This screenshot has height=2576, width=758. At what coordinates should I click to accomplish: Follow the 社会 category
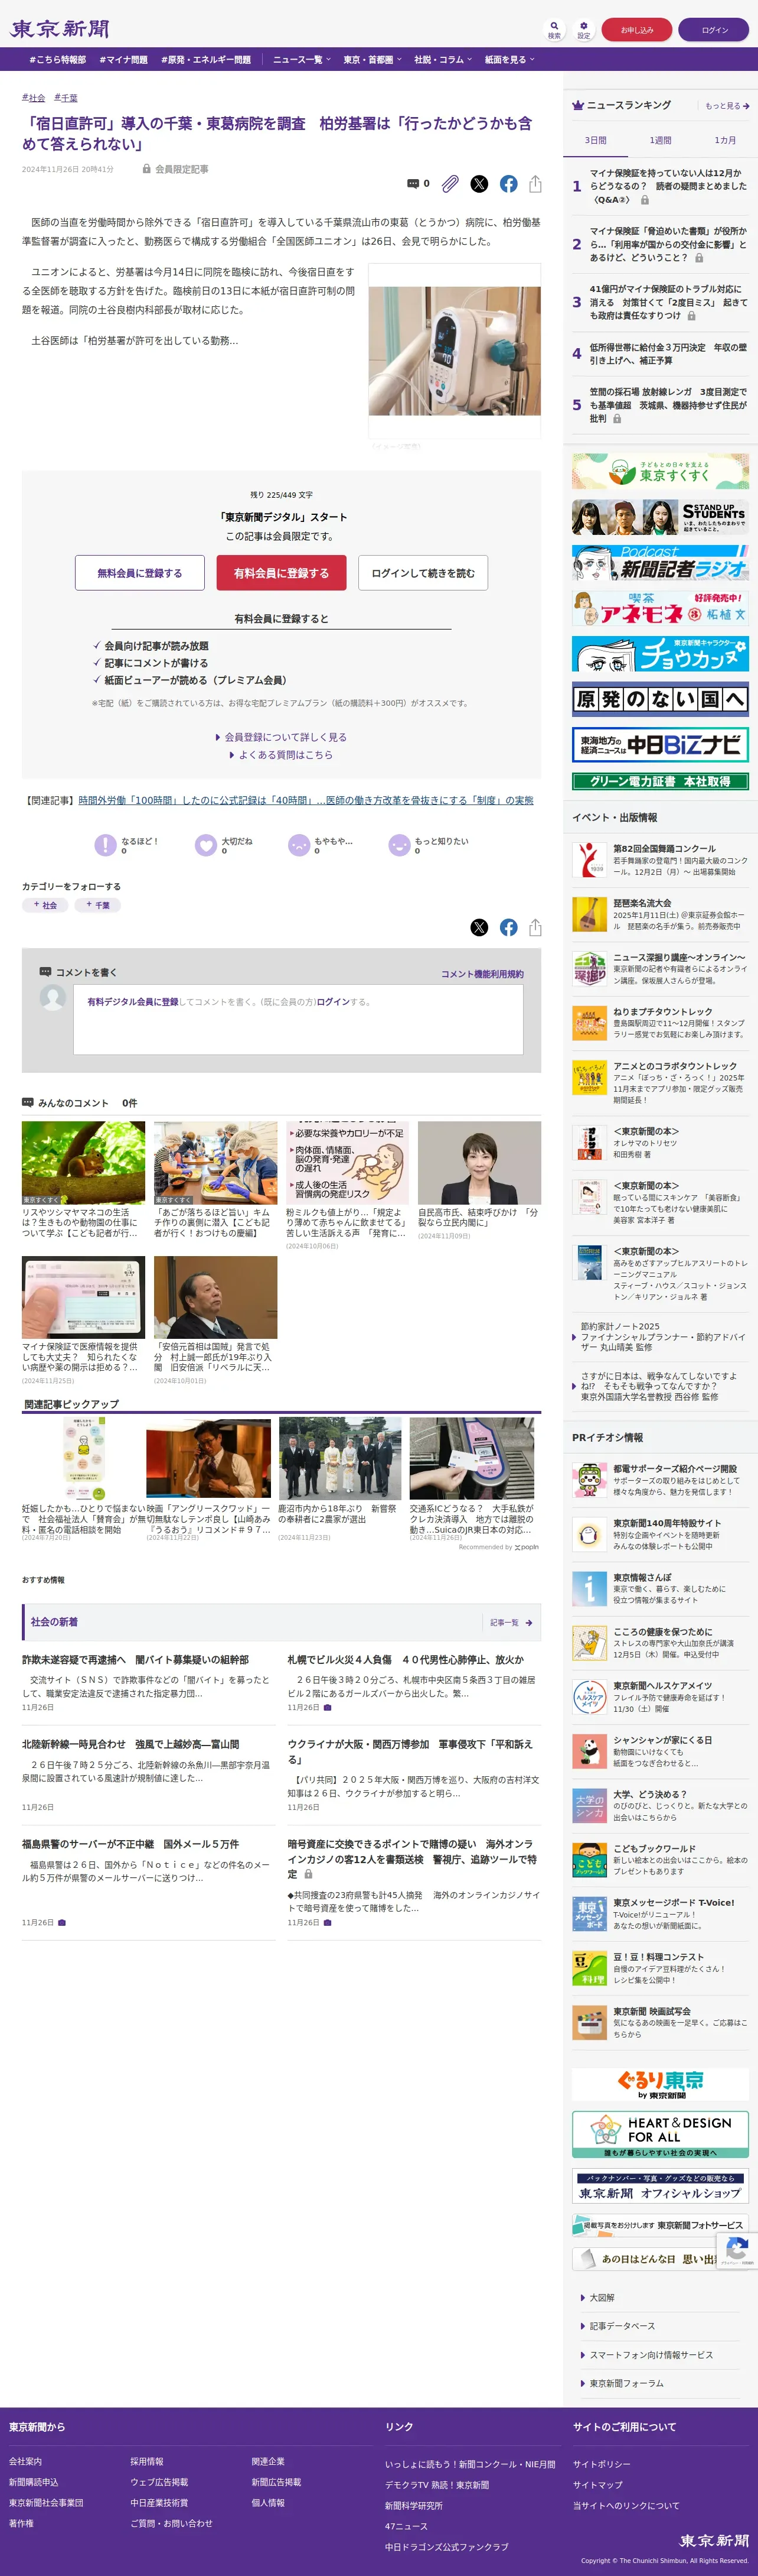pyautogui.click(x=45, y=905)
